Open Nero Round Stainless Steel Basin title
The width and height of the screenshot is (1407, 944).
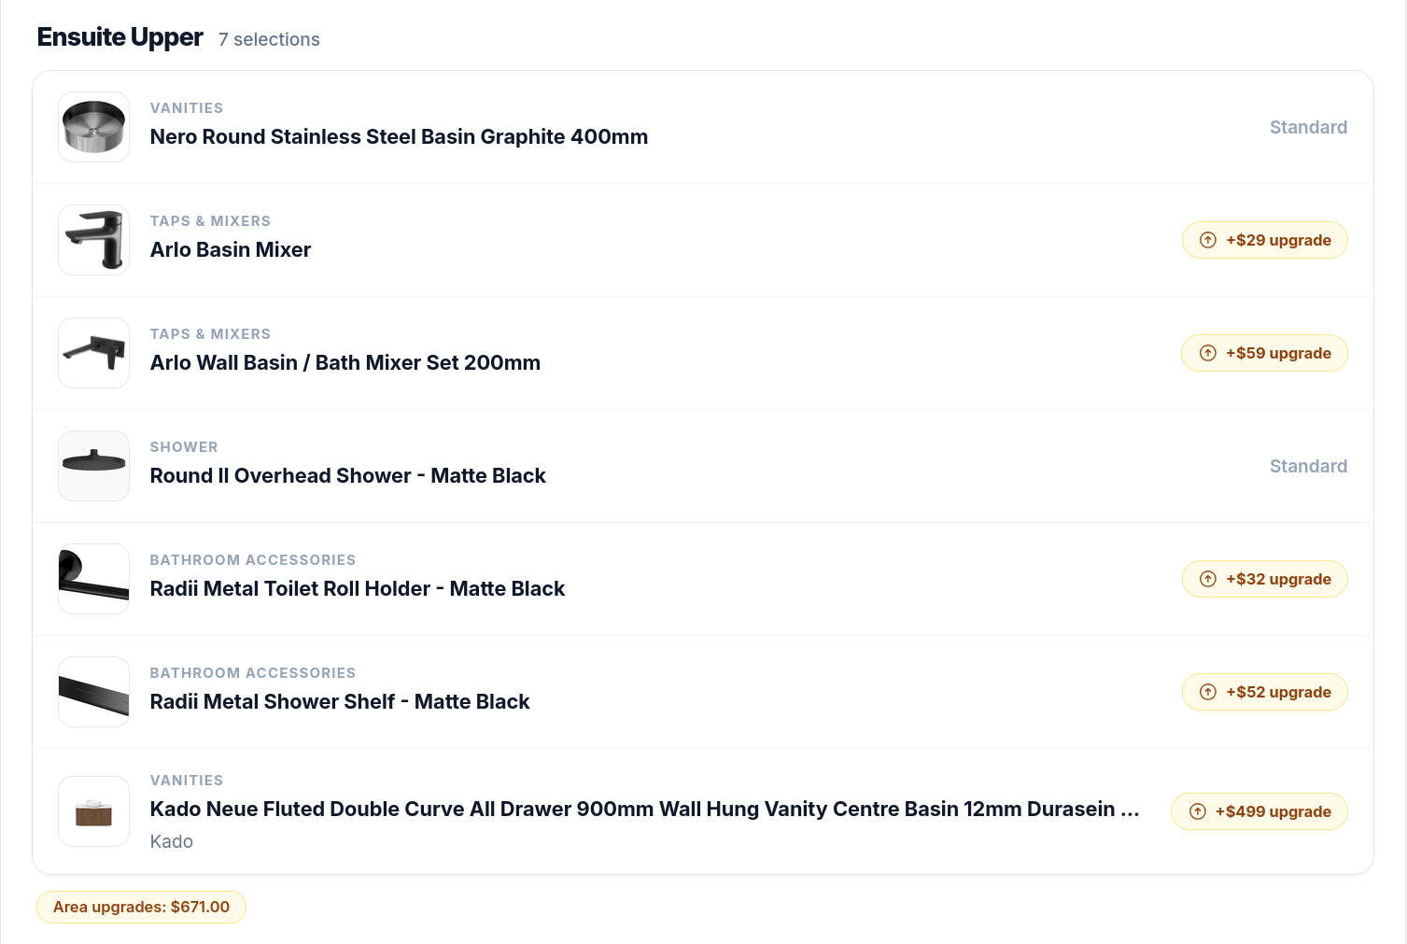(x=399, y=136)
